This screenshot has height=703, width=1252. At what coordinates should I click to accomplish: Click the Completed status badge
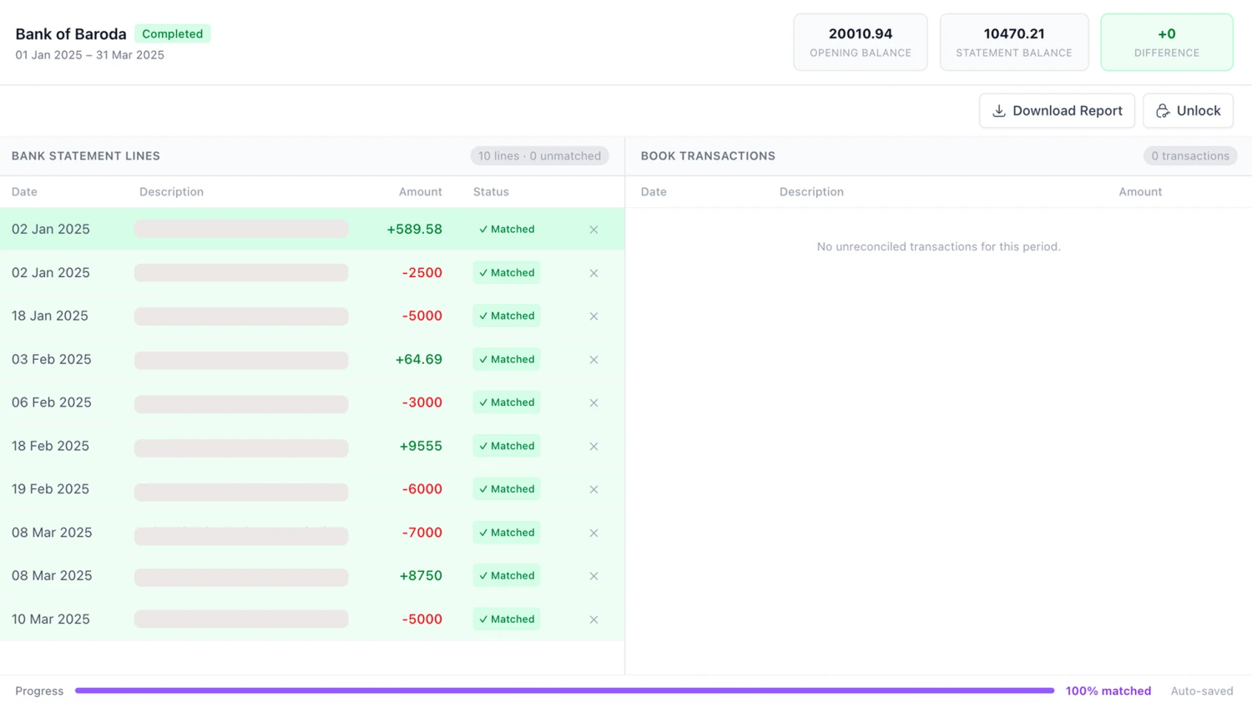click(x=173, y=34)
